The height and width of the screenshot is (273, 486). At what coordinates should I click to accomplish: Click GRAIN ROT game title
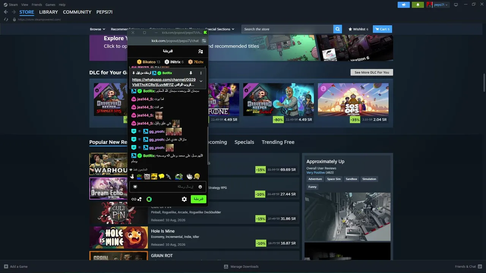coord(162,256)
